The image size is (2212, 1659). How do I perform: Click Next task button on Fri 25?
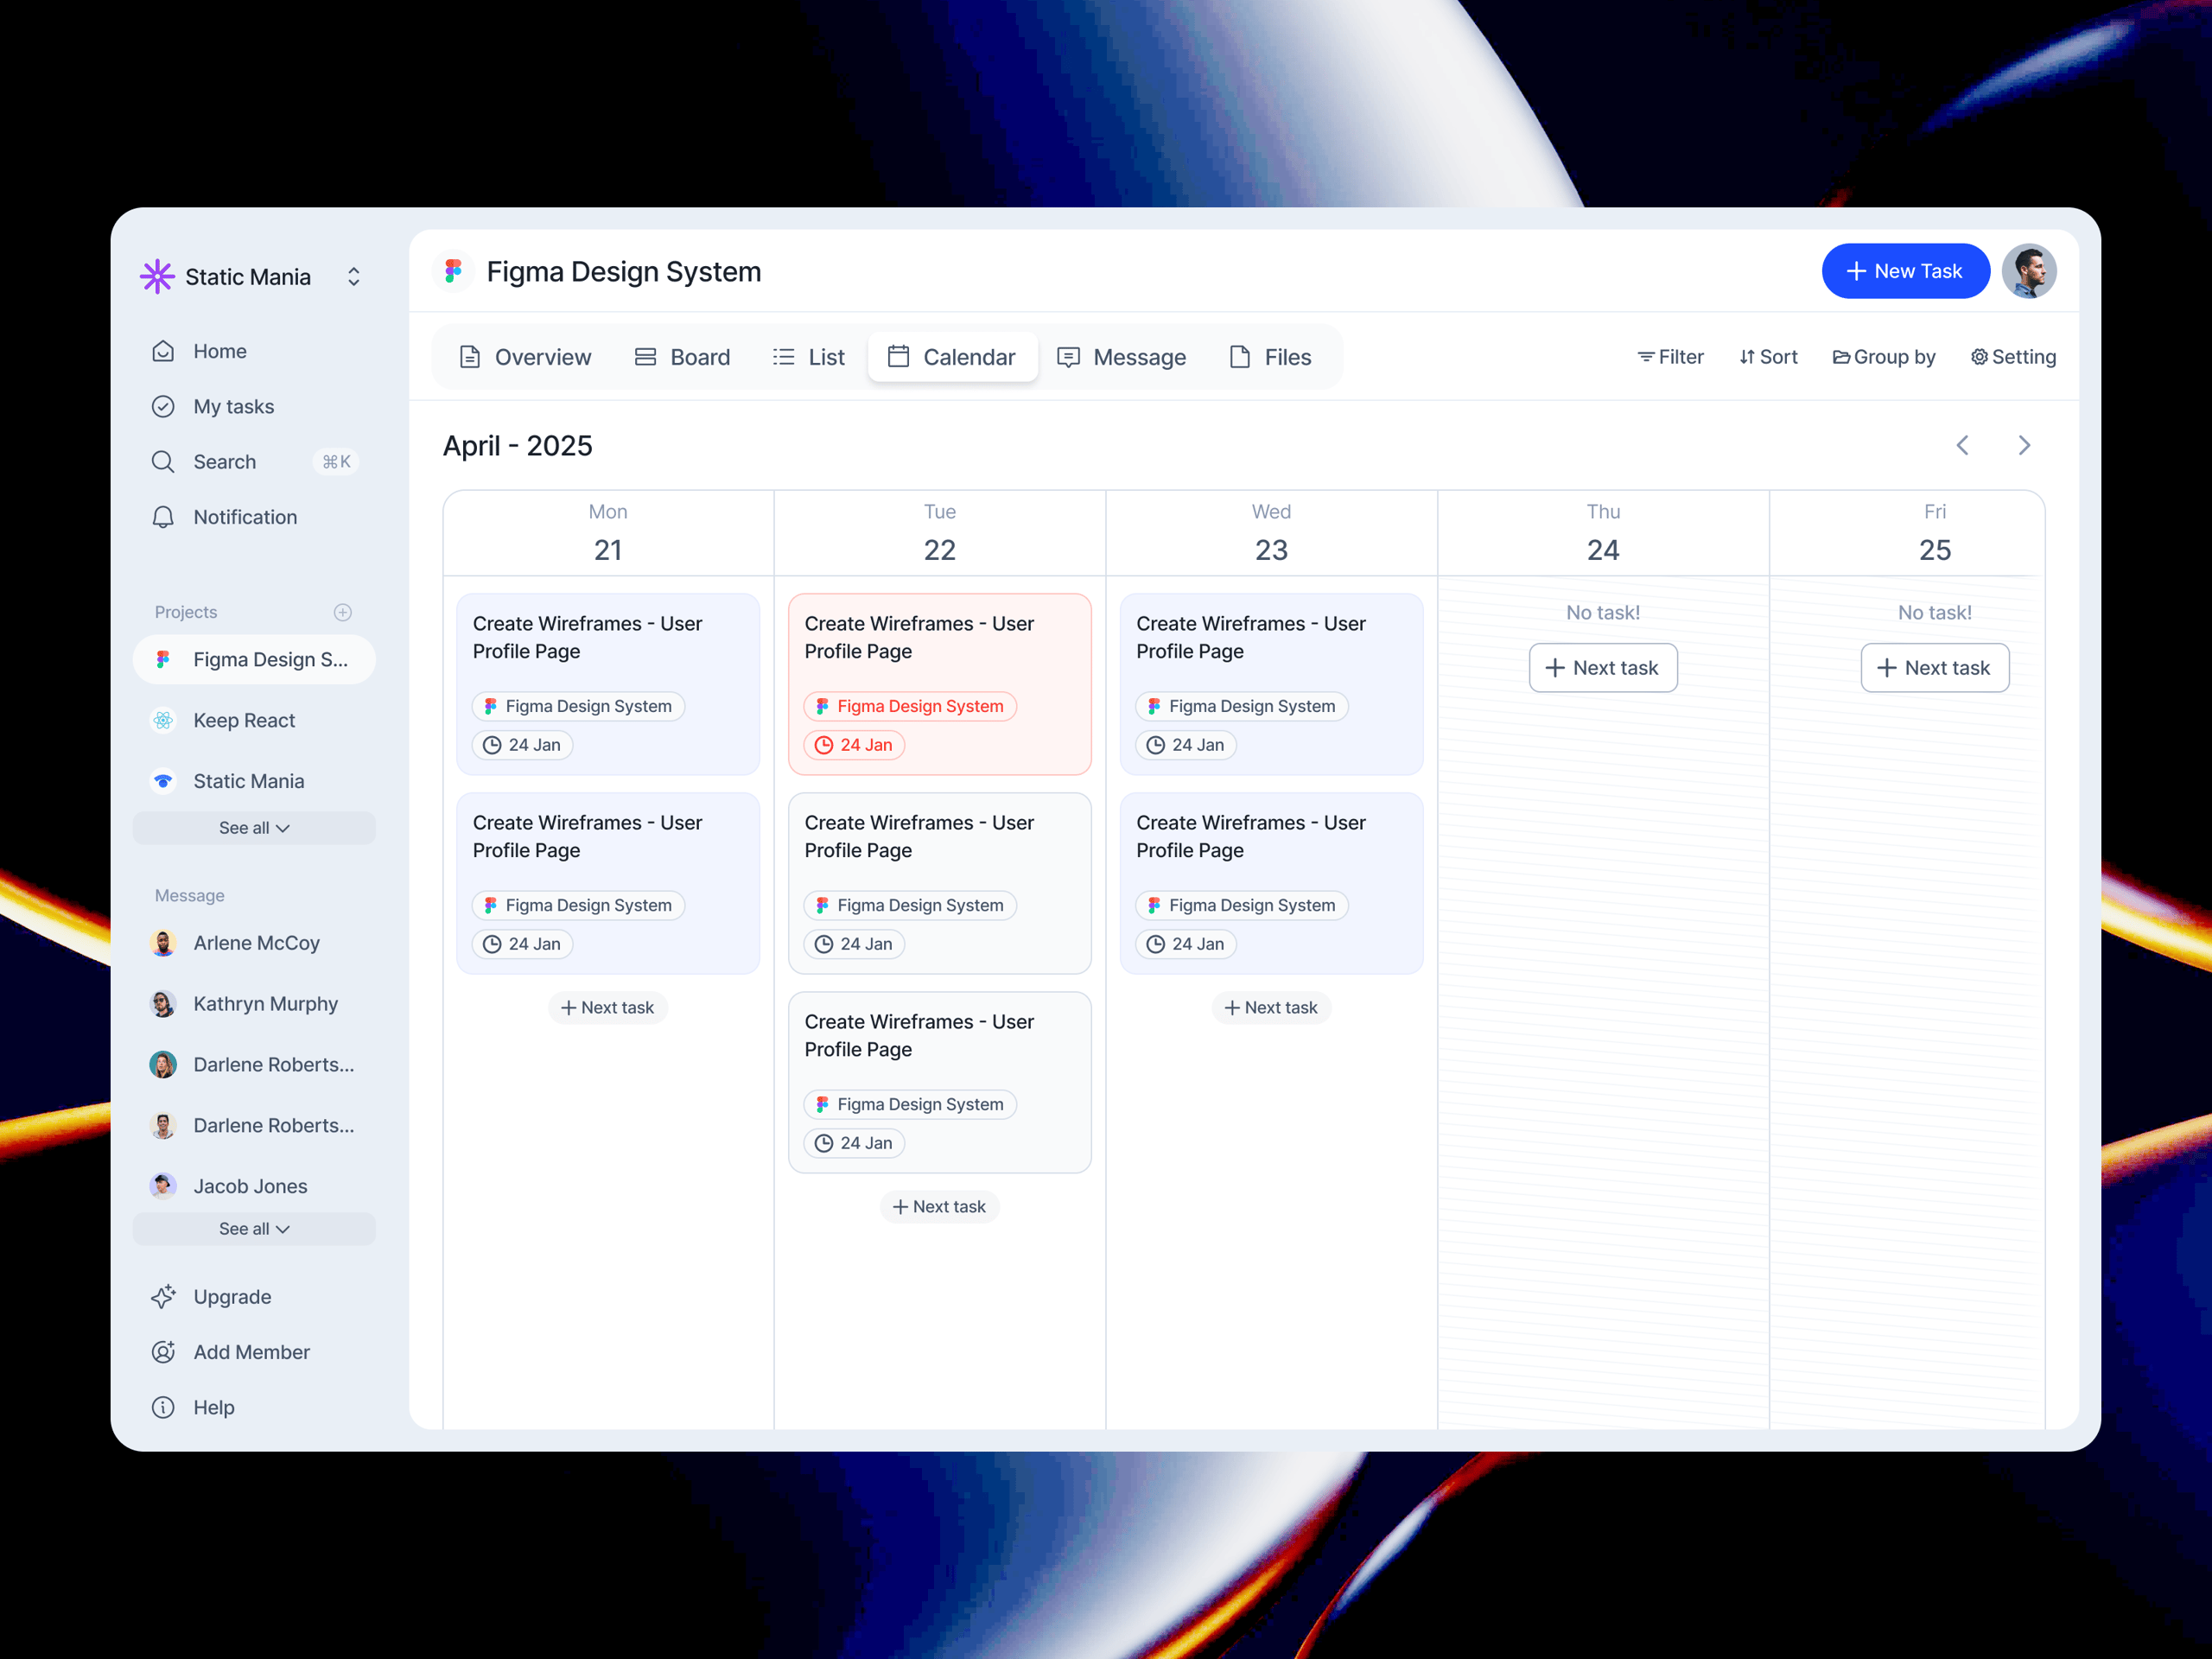click(1935, 668)
